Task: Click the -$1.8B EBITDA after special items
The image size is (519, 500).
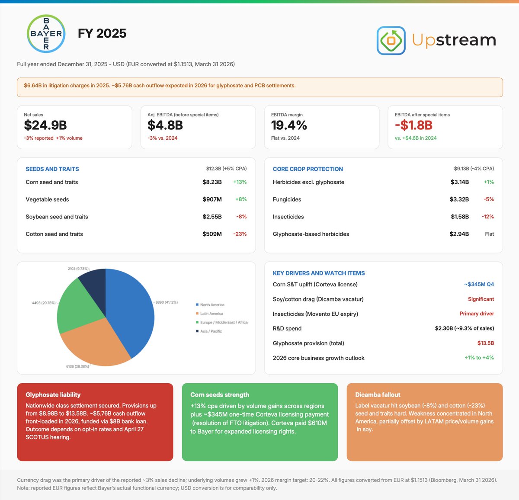Action: 413,125
